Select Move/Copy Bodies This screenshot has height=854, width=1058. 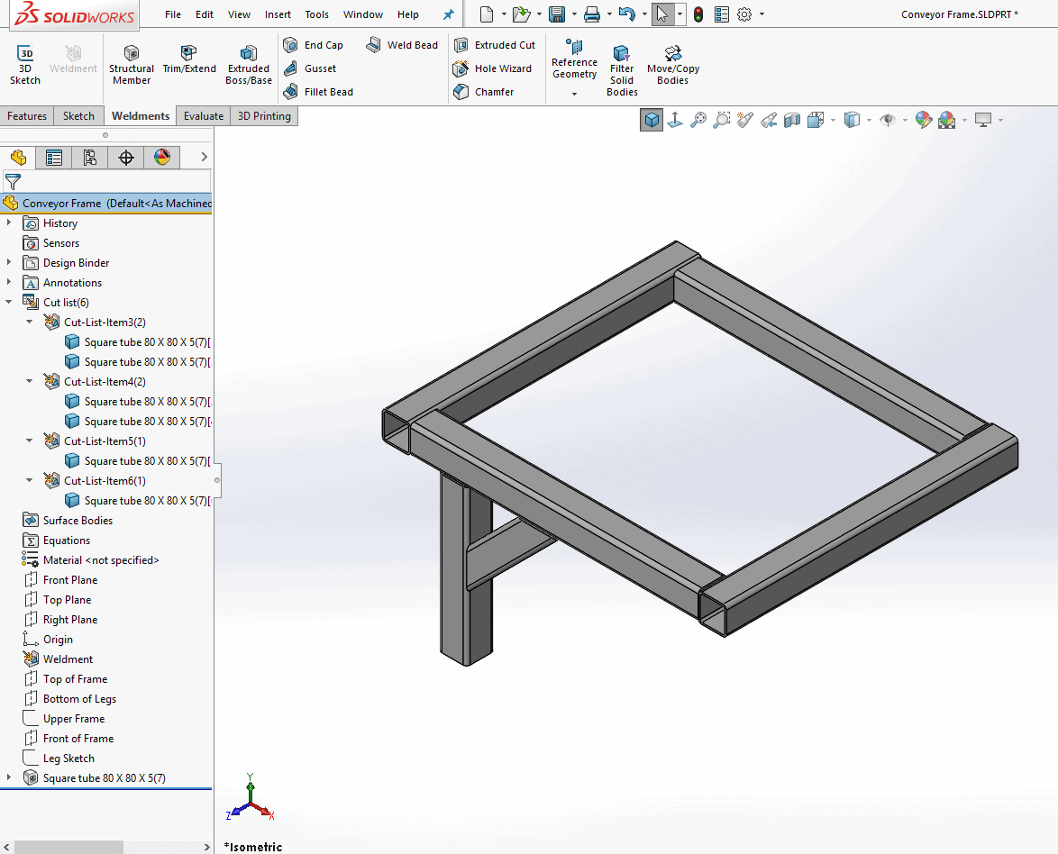tap(672, 64)
